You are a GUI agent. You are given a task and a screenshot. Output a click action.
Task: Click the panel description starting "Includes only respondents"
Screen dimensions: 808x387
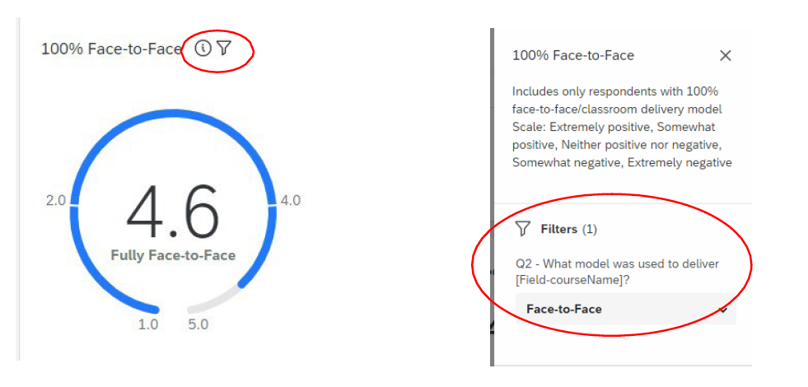click(621, 127)
